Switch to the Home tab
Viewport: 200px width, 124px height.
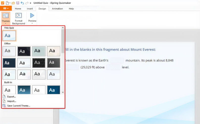coord(18,9)
